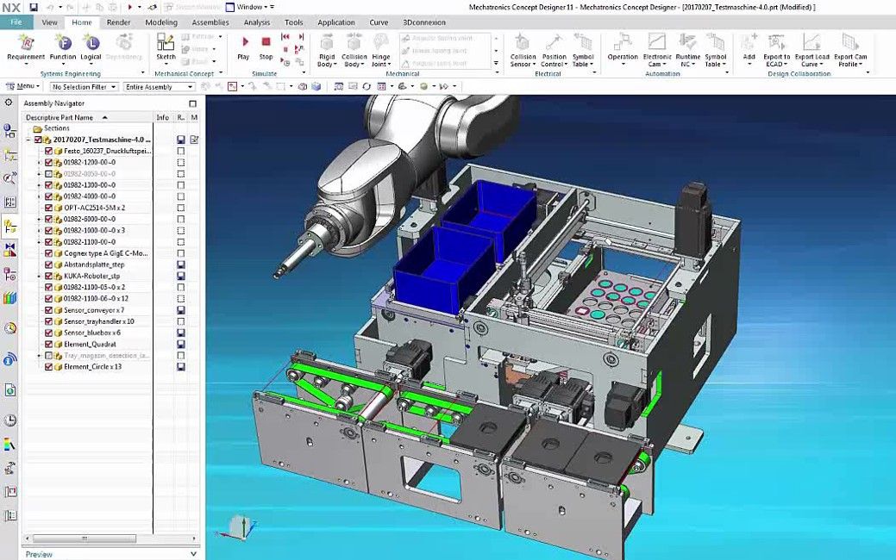The image size is (896, 560).
Task: Select the Element_Circle x 13 row
Action: [x=92, y=367]
